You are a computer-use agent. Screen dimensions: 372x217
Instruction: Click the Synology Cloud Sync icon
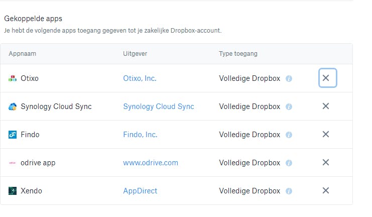pos(13,106)
